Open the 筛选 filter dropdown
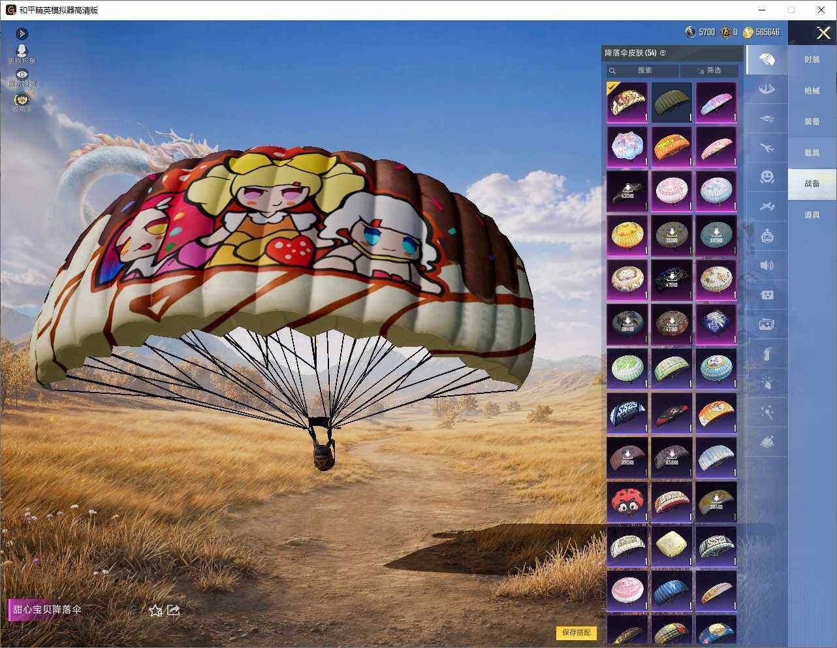The image size is (837, 648). [709, 70]
